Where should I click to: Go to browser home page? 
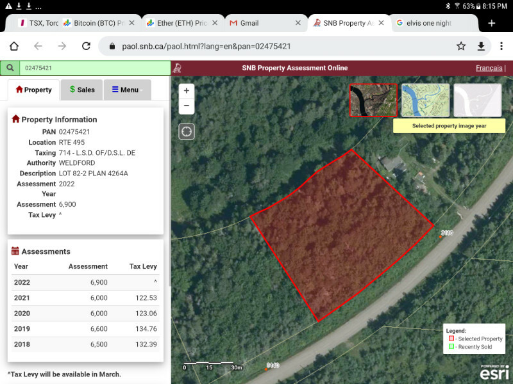coord(14,46)
